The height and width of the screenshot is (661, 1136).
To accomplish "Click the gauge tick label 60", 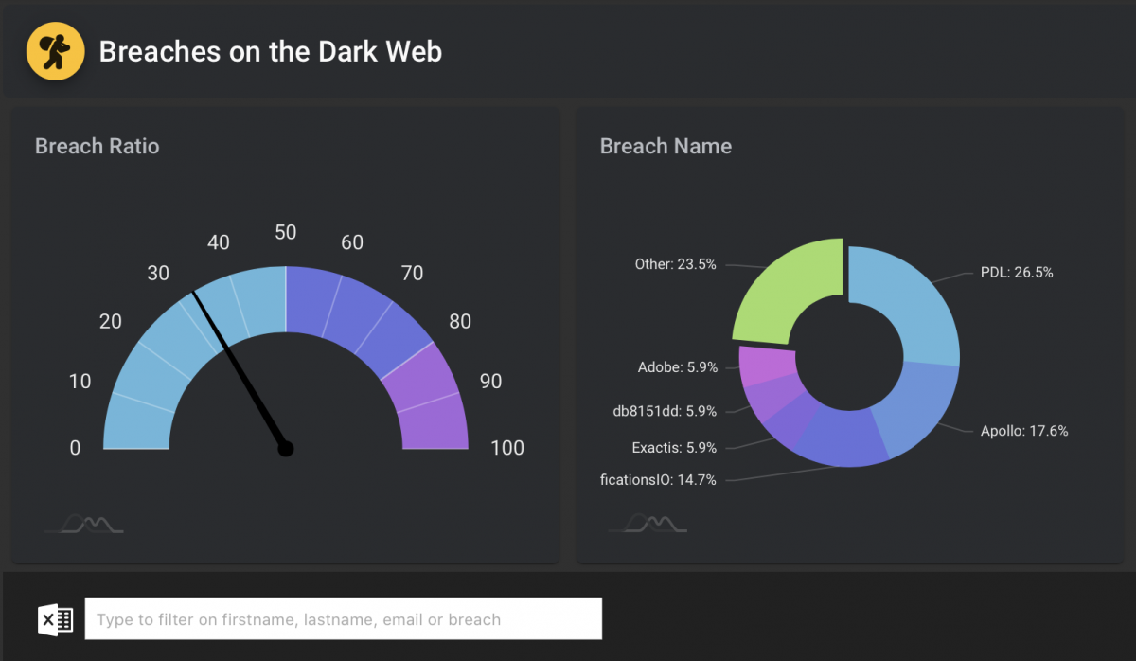I will point(352,242).
